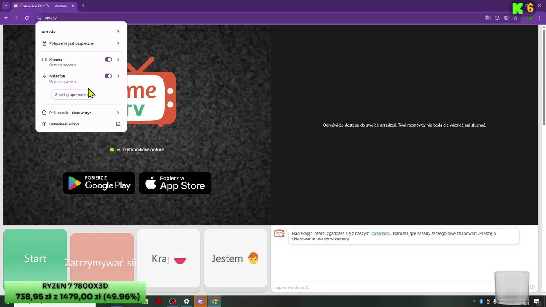Expand Kamera permission details arrow

coord(118,60)
